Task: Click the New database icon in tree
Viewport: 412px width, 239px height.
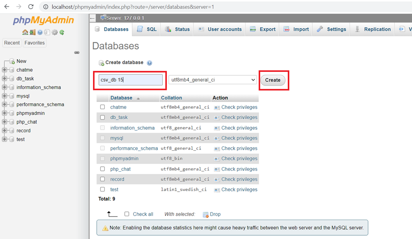Action: click(12, 61)
